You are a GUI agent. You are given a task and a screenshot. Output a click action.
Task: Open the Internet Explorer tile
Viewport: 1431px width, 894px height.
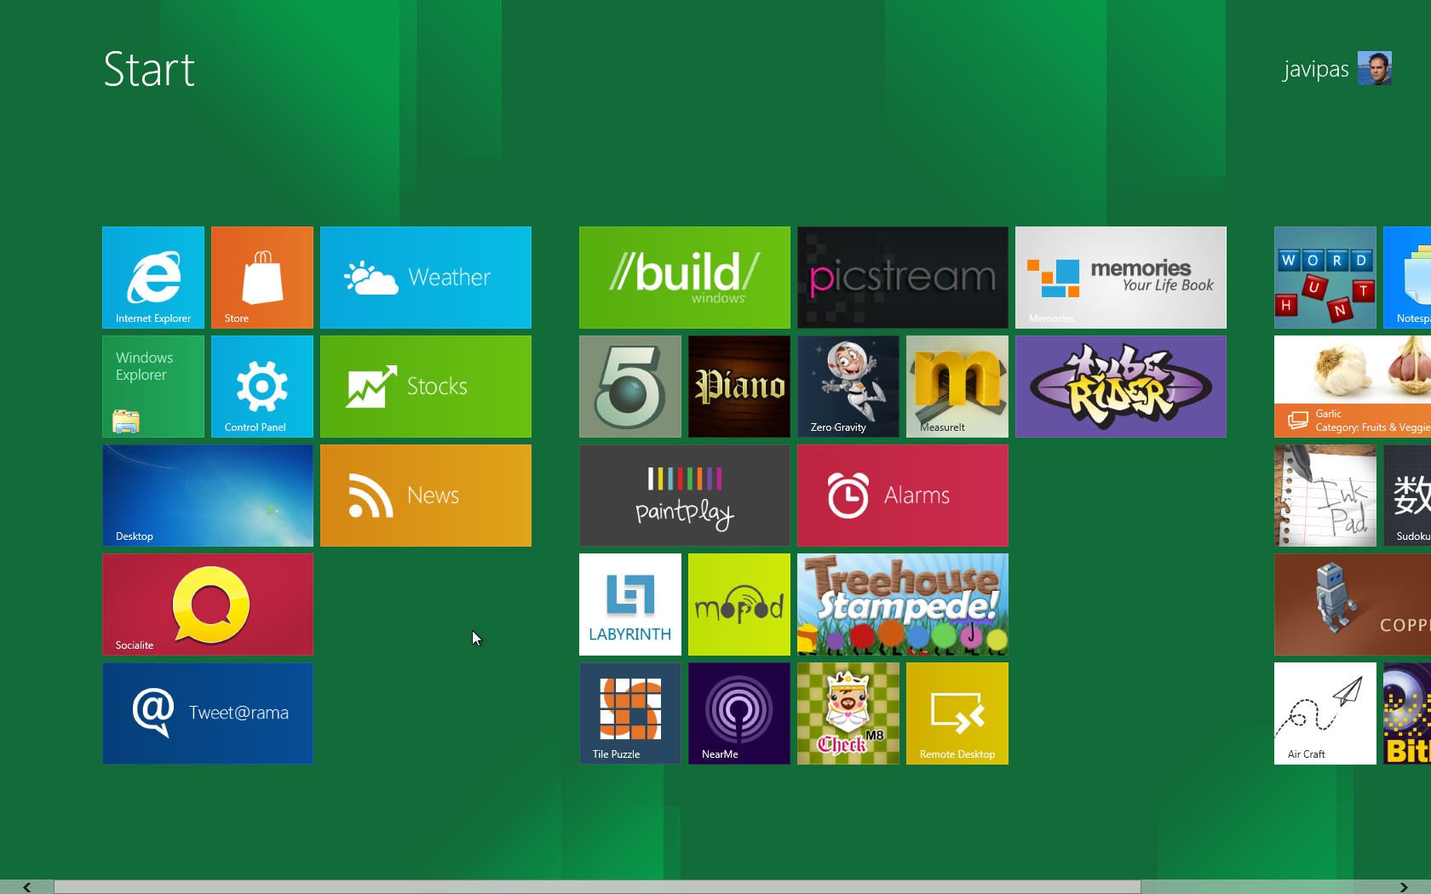pos(153,278)
